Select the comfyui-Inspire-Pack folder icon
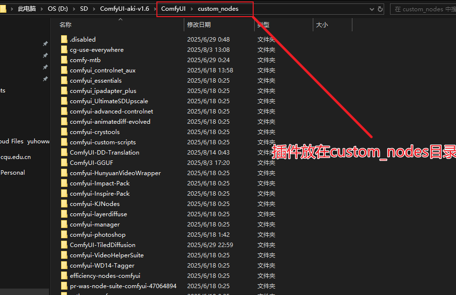This screenshot has width=456, height=295. [x=65, y=193]
